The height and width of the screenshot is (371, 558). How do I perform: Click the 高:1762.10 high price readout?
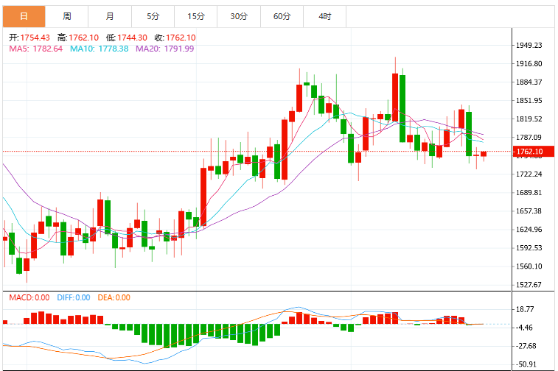click(x=78, y=38)
